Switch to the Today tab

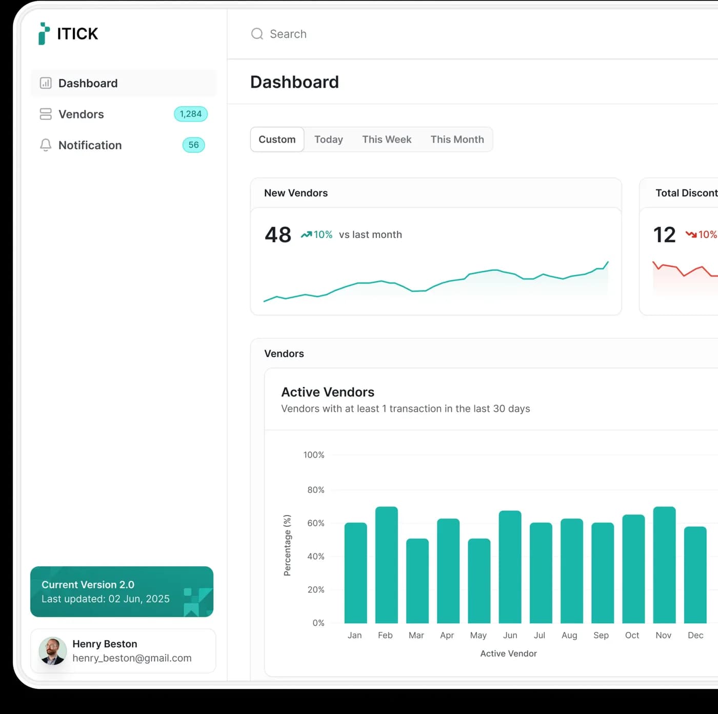(x=328, y=140)
